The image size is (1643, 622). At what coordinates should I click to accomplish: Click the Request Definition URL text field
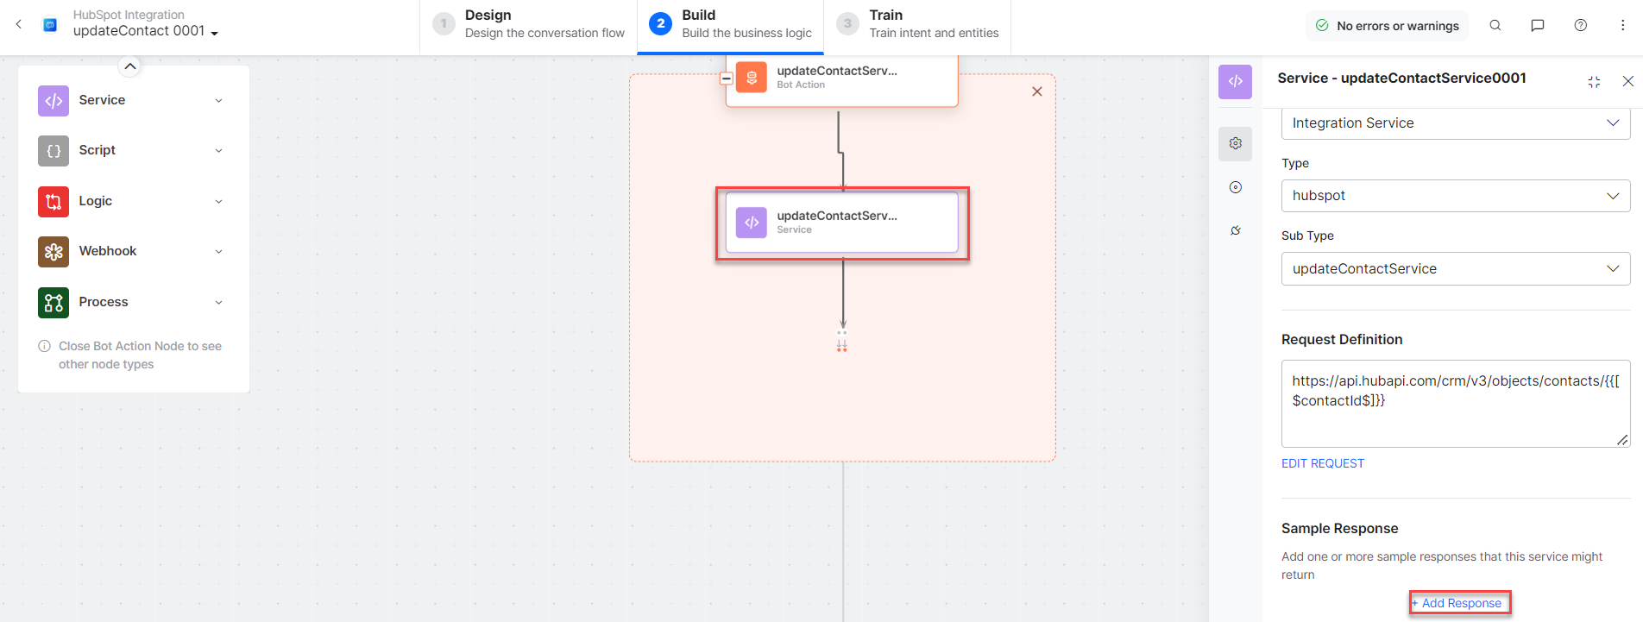[1455, 403]
